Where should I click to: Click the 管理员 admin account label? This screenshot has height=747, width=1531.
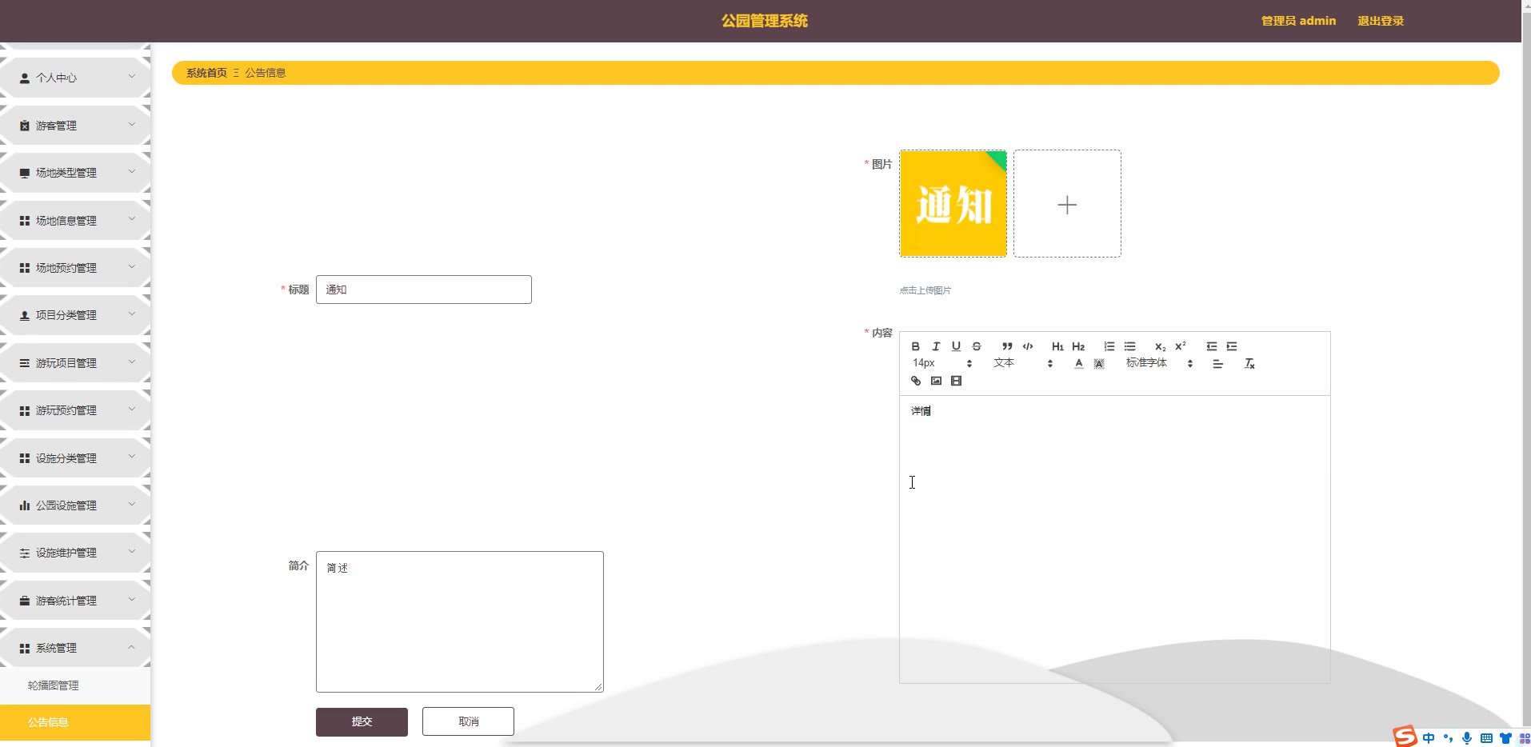tap(1298, 21)
